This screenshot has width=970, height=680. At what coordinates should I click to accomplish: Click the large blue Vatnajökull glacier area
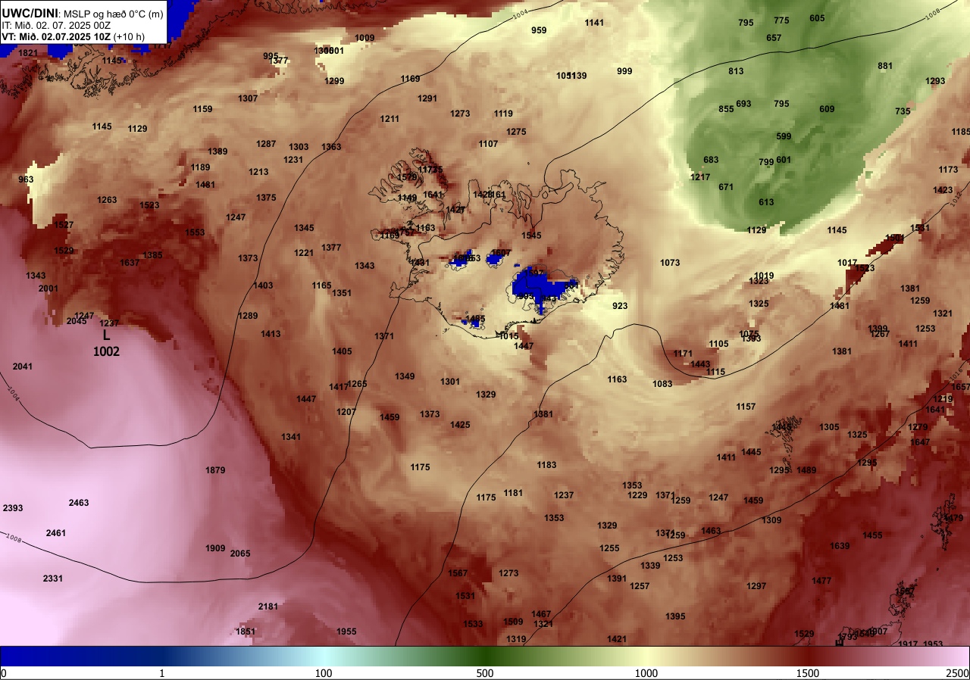pyautogui.click(x=540, y=287)
